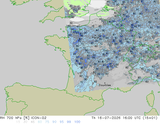160x124 pixels.
Task: Click the legend value 90
Action: 54,122
